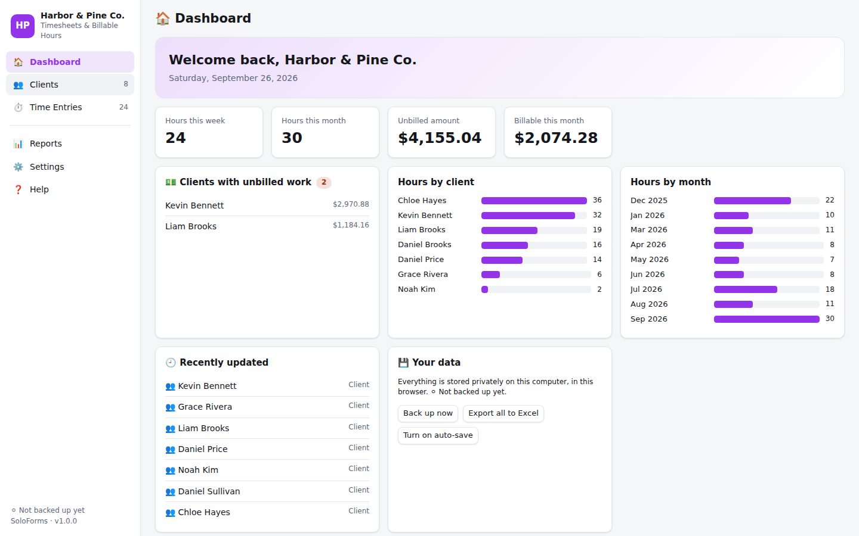Viewport: 859px width, 536px height.
Task: Click the money icon on unbilled work card
Action: [171, 182]
